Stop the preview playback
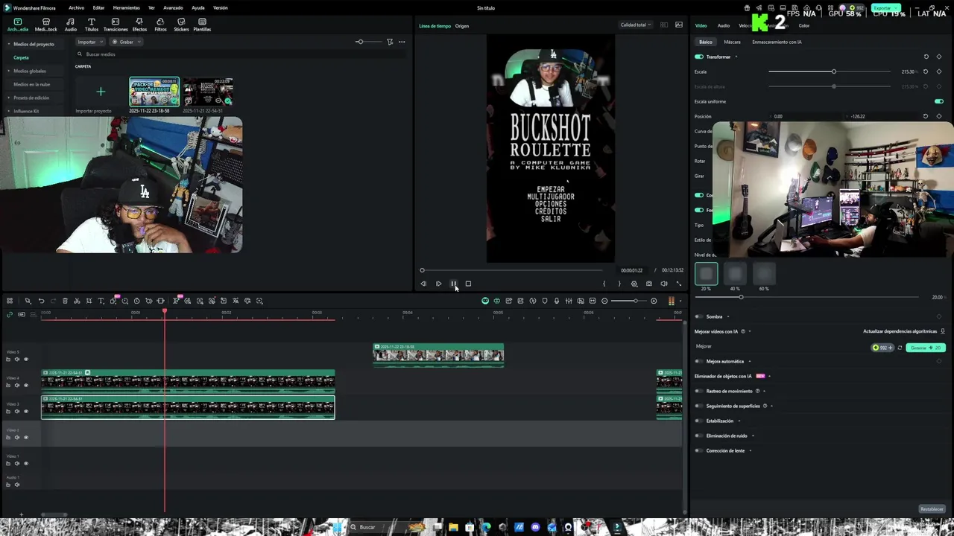Screen dimensions: 954x536 coord(468,284)
